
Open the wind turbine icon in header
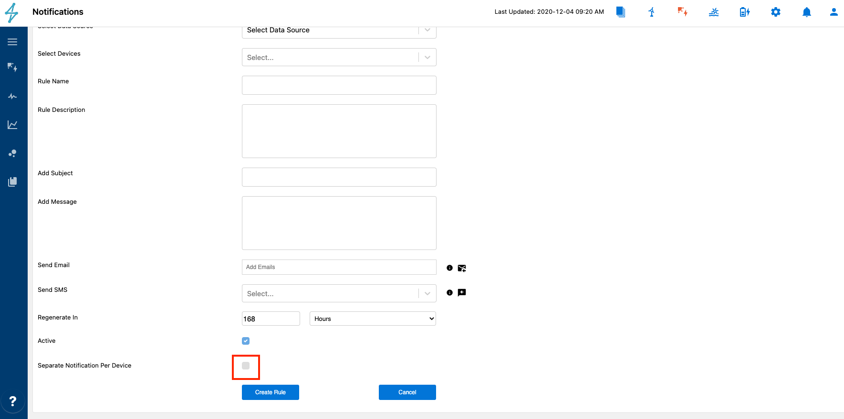(x=651, y=12)
